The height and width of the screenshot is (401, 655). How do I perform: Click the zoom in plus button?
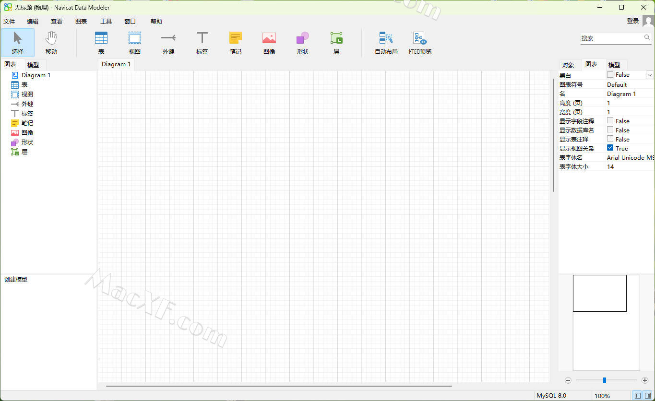point(645,380)
